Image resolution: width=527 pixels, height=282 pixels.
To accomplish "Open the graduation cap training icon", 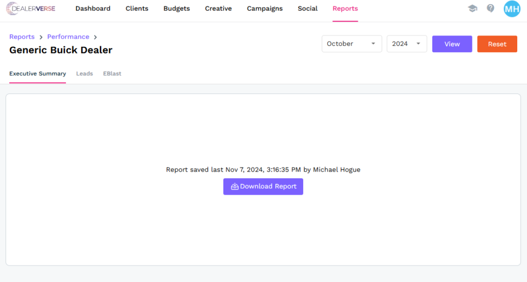I will pyautogui.click(x=472, y=9).
